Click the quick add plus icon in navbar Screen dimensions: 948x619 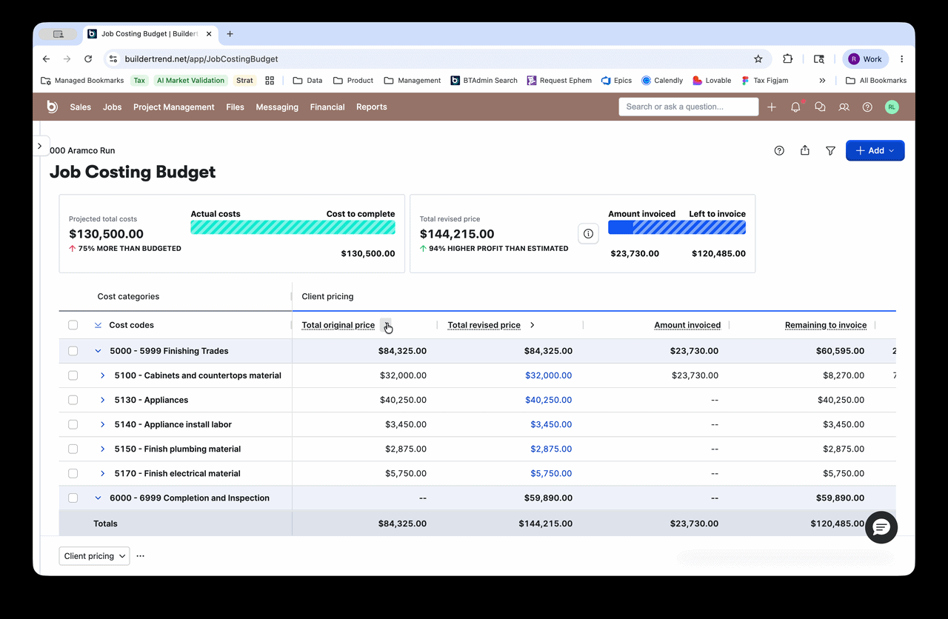click(772, 107)
